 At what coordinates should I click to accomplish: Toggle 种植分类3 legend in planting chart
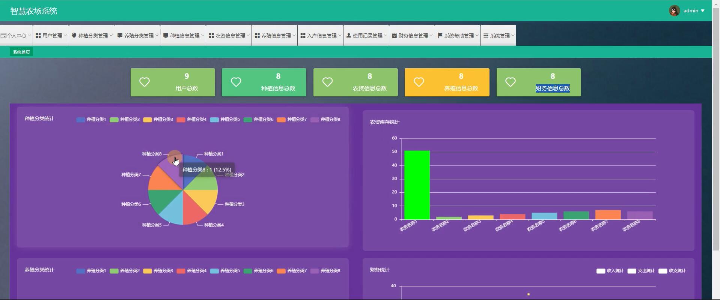click(x=158, y=120)
